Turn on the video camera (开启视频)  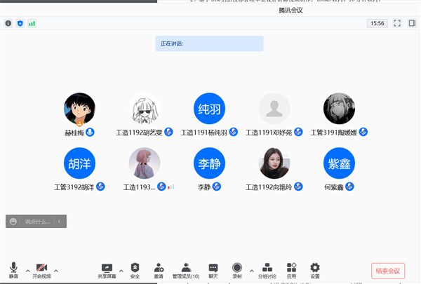(x=41, y=270)
